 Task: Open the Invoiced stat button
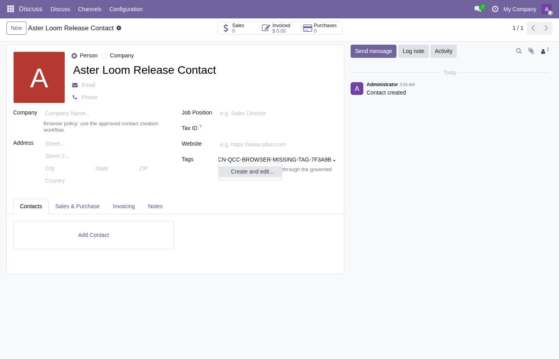[x=280, y=28]
